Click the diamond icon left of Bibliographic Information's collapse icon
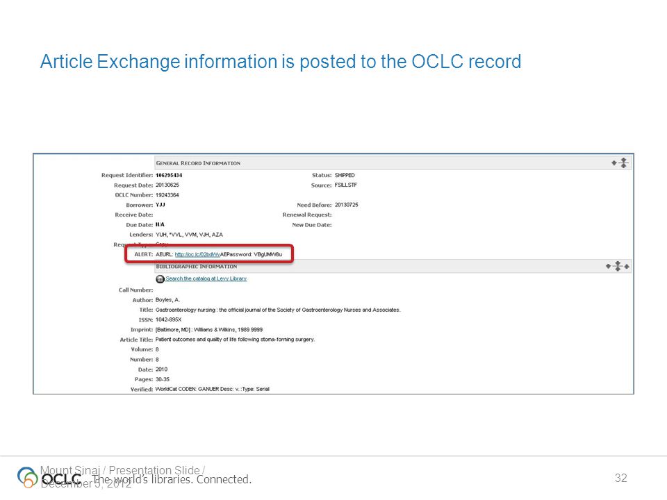This screenshot has height=500, width=667. tap(609, 266)
